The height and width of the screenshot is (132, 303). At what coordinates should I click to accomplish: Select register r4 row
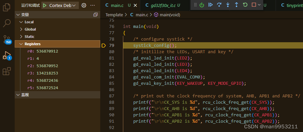[x=57, y=80]
